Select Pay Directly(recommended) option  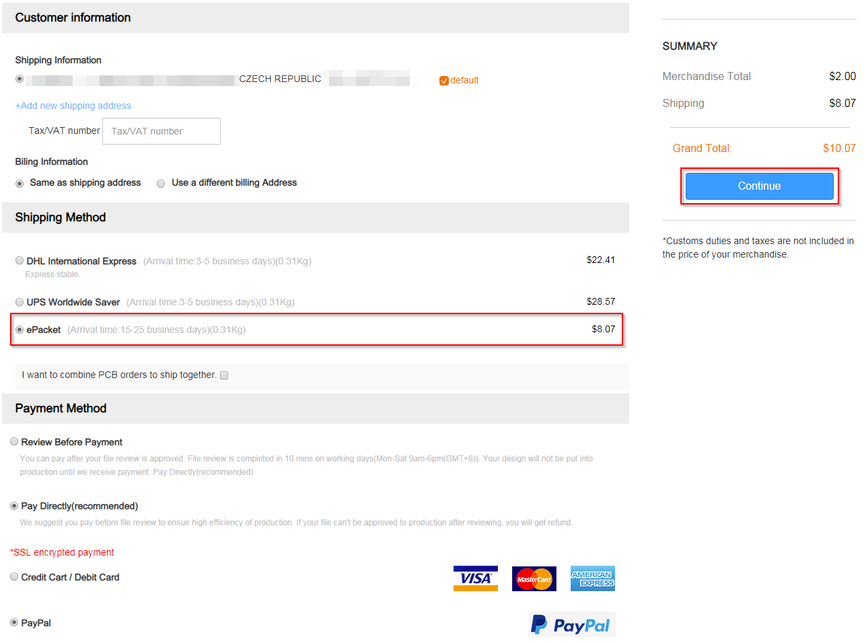tap(14, 505)
